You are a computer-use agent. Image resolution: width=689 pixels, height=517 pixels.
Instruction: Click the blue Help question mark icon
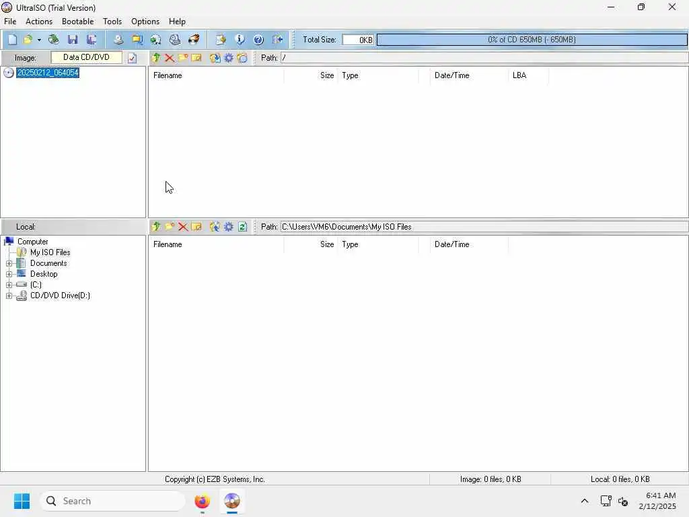click(x=258, y=40)
